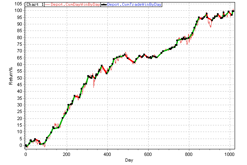The height and width of the screenshot is (165, 247).
Task: Click the 1000 tick label on Day axis
Action: point(229,154)
